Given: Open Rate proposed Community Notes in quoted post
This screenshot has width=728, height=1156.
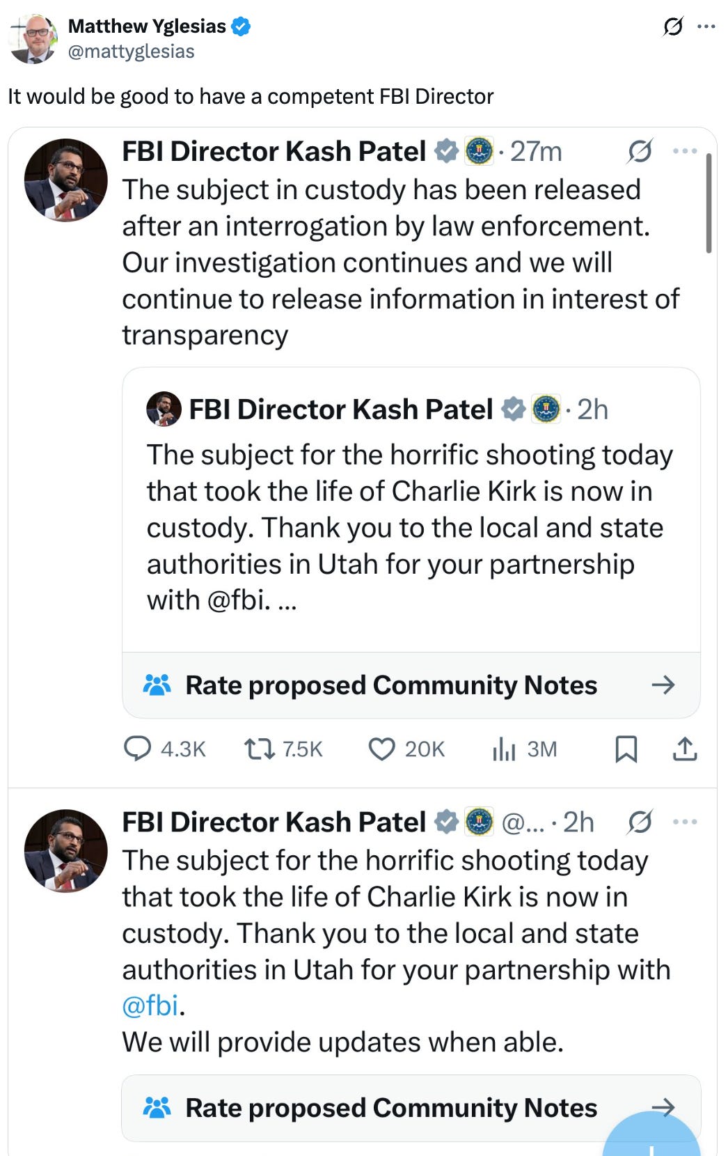Looking at the screenshot, I should (411, 685).
